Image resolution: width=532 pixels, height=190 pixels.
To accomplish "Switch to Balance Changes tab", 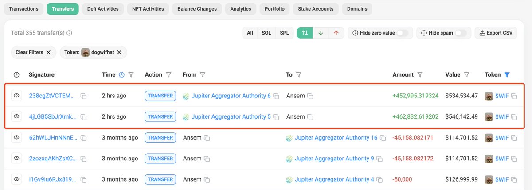I will pos(197,9).
